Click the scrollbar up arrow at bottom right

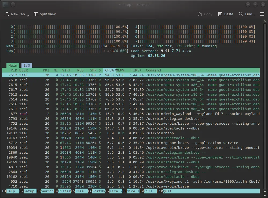coord(265,192)
